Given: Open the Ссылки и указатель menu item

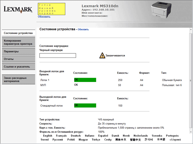Looking at the screenshot, I should point(18,67).
